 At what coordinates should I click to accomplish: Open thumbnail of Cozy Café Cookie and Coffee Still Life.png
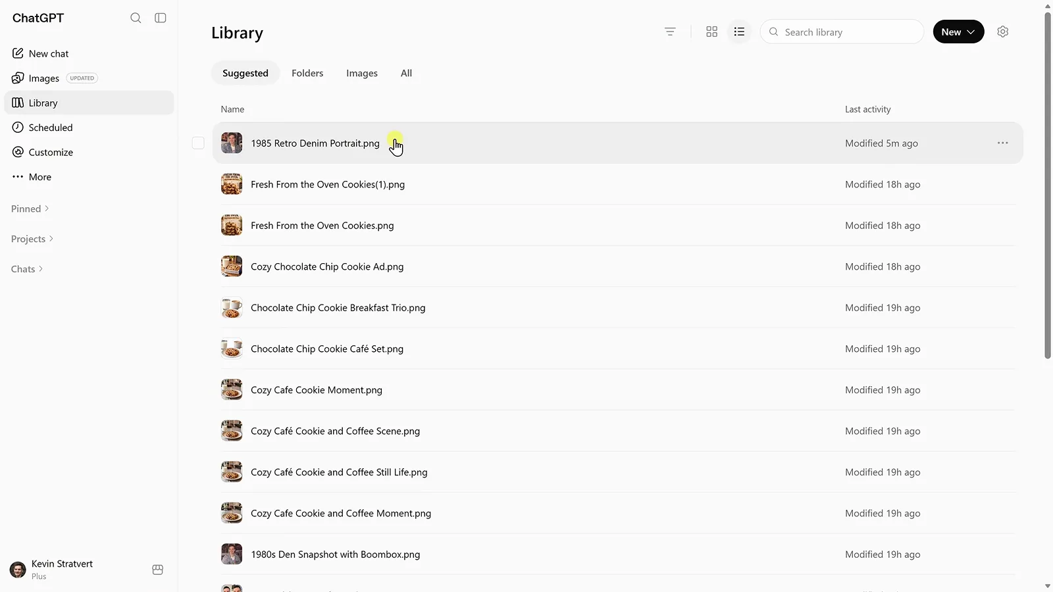[232, 472]
